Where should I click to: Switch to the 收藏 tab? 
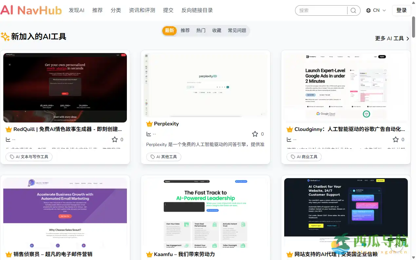216,30
